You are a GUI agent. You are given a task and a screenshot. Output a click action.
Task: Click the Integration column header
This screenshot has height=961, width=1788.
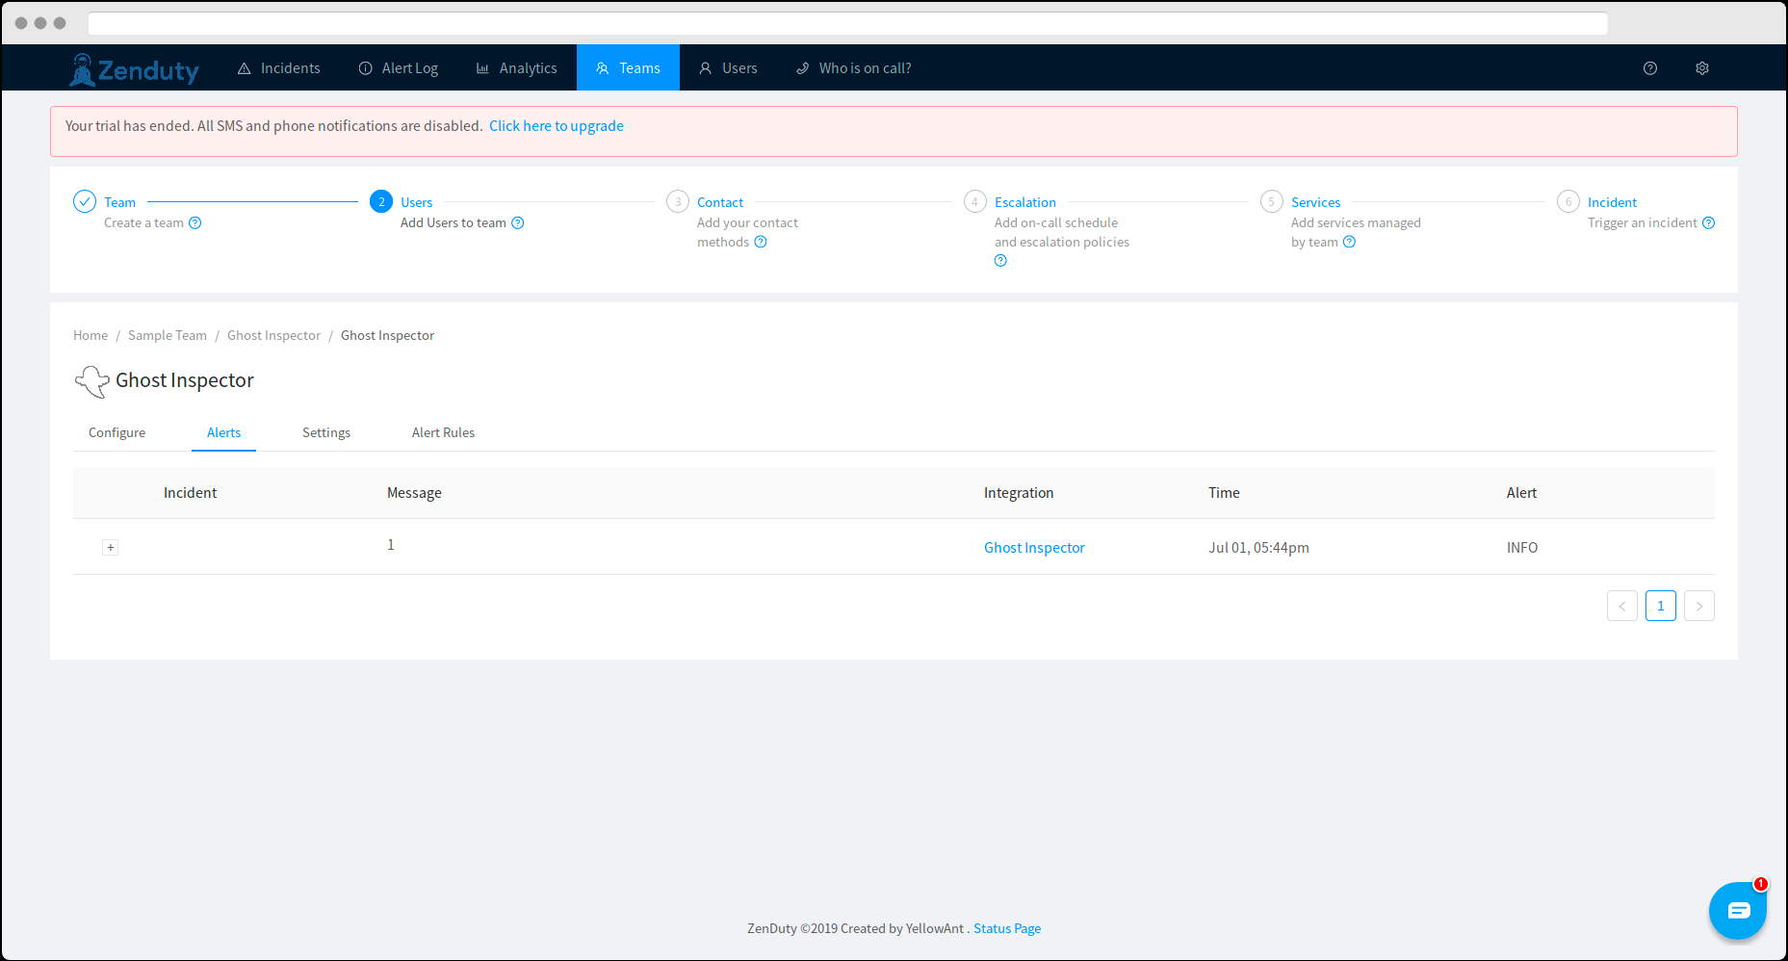click(1019, 493)
